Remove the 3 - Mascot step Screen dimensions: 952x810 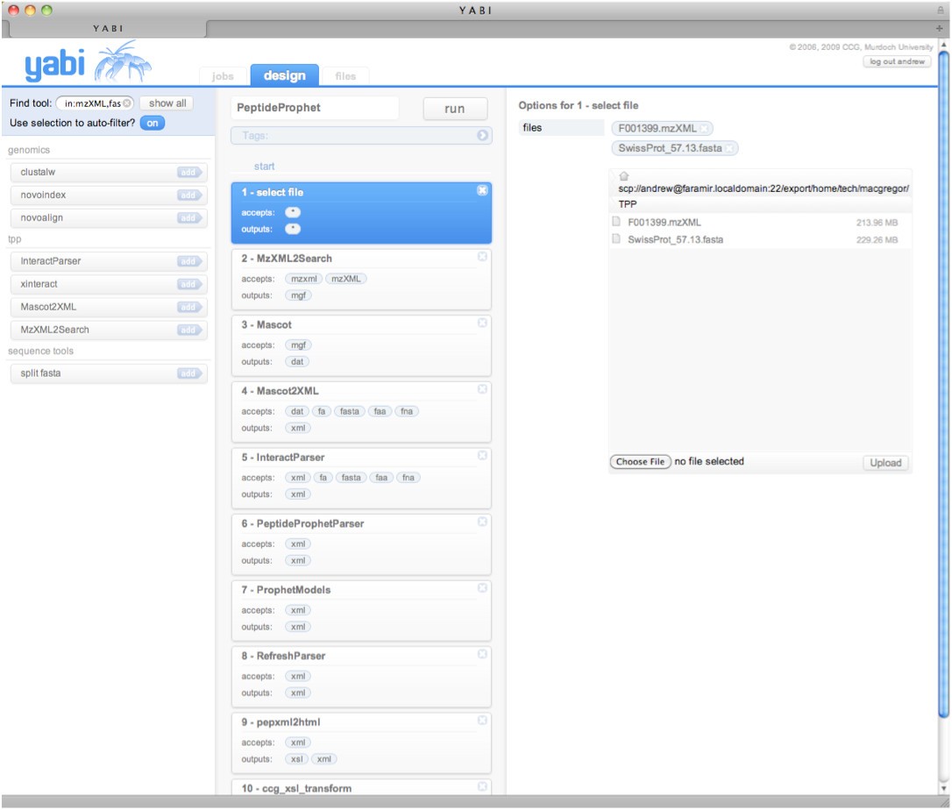pos(482,323)
